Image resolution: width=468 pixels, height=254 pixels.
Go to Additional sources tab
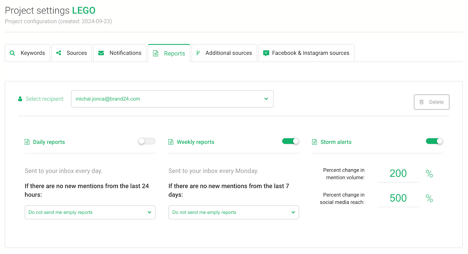pyautogui.click(x=224, y=53)
